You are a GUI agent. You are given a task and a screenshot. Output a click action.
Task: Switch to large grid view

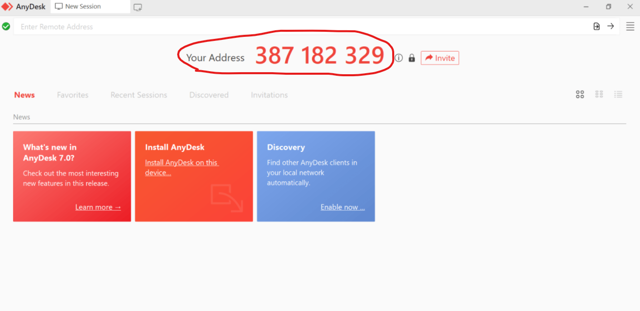[x=579, y=94]
